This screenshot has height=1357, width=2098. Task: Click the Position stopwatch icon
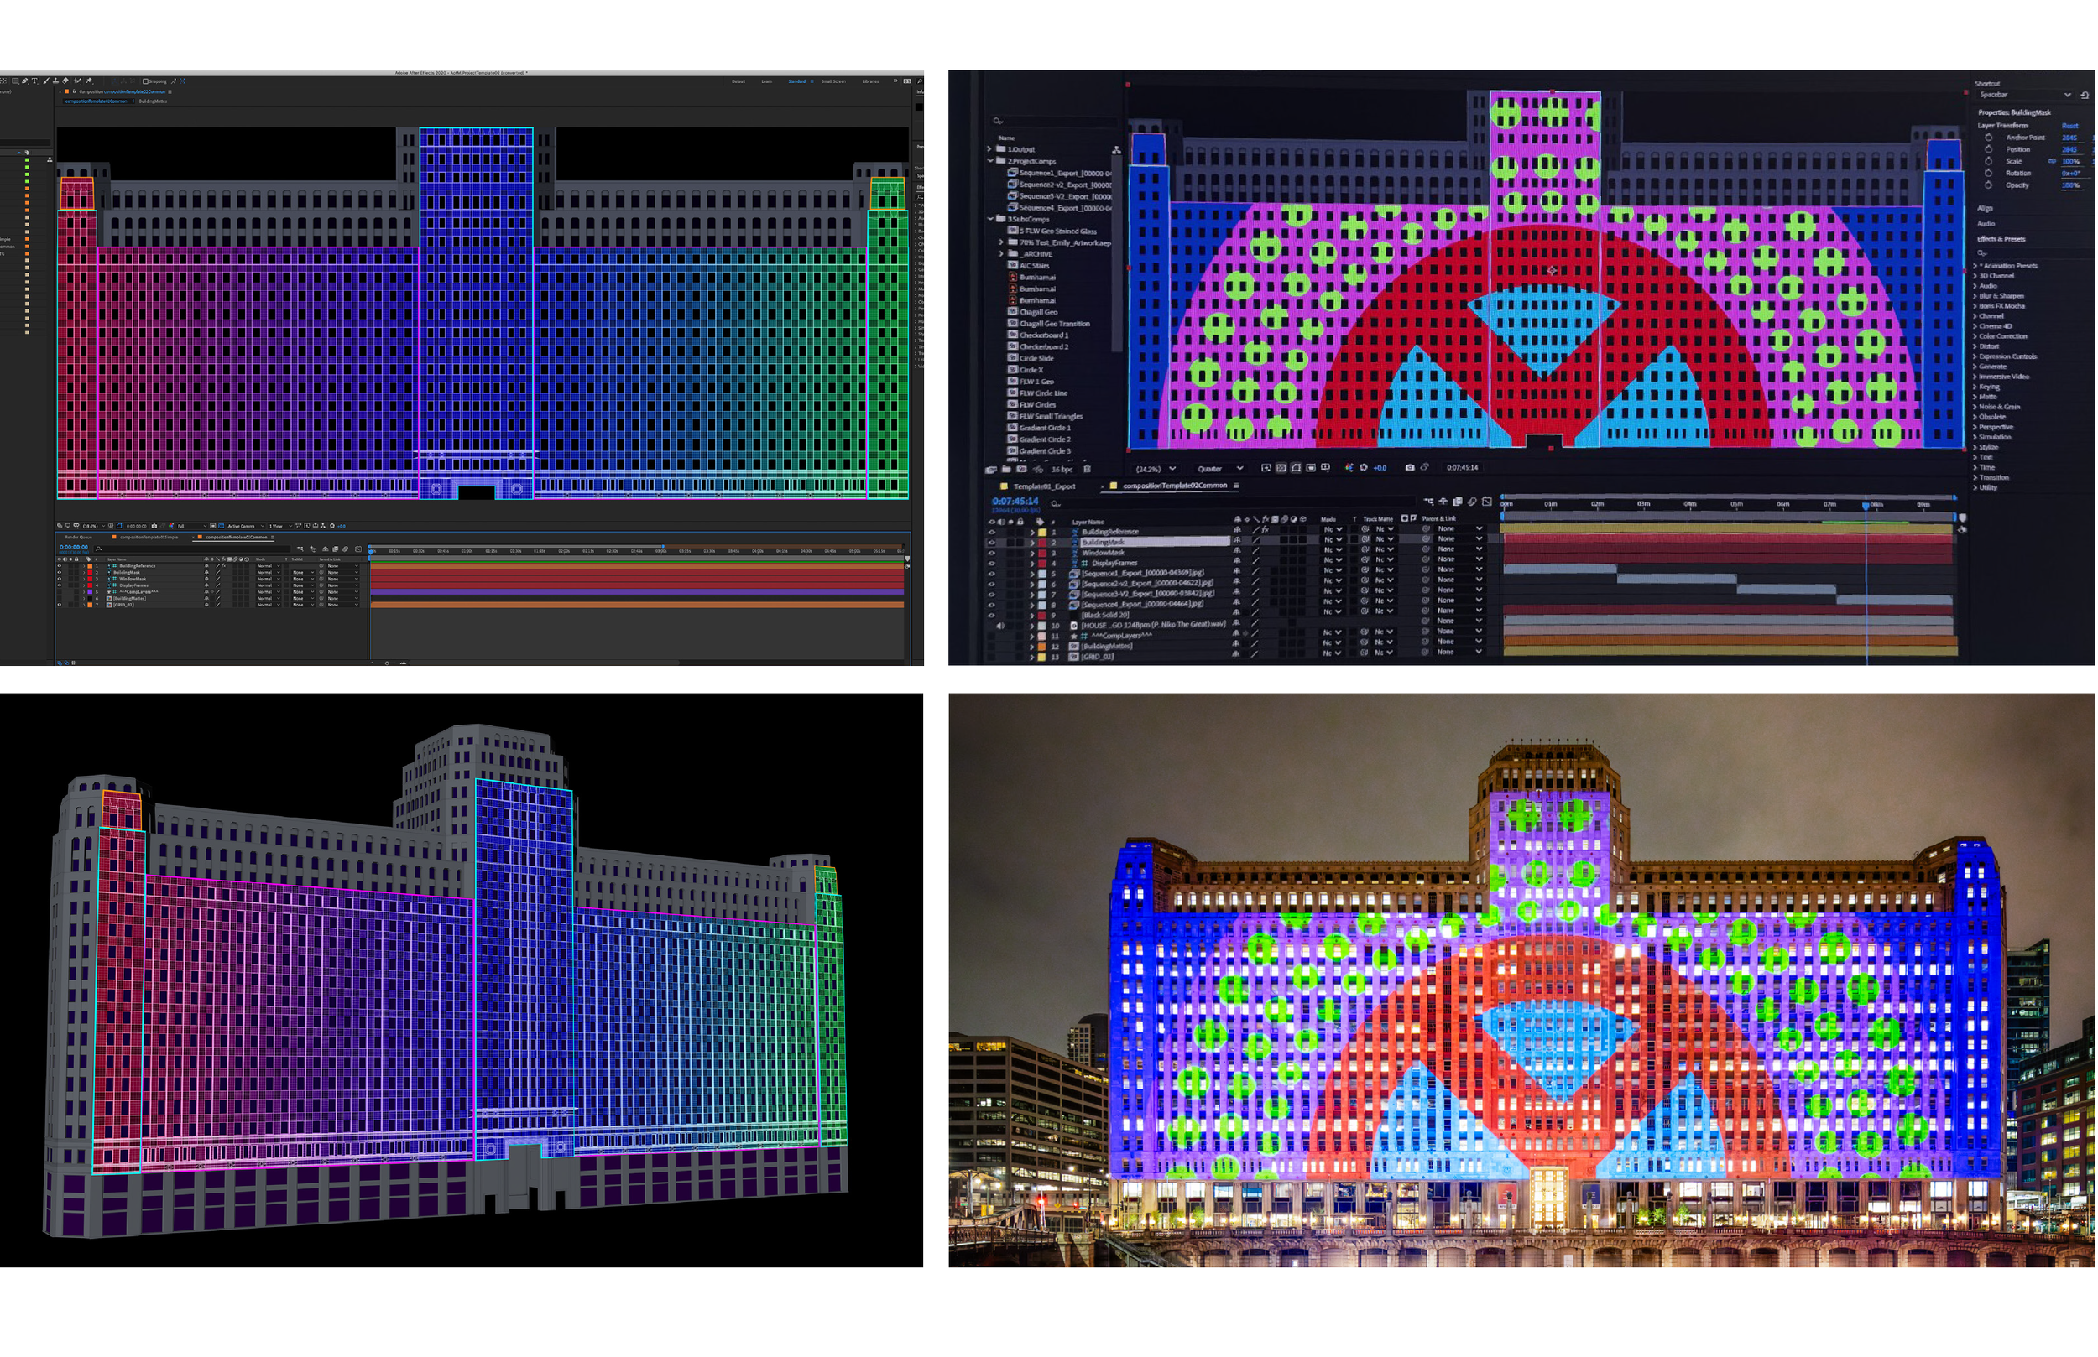pyautogui.click(x=1989, y=150)
